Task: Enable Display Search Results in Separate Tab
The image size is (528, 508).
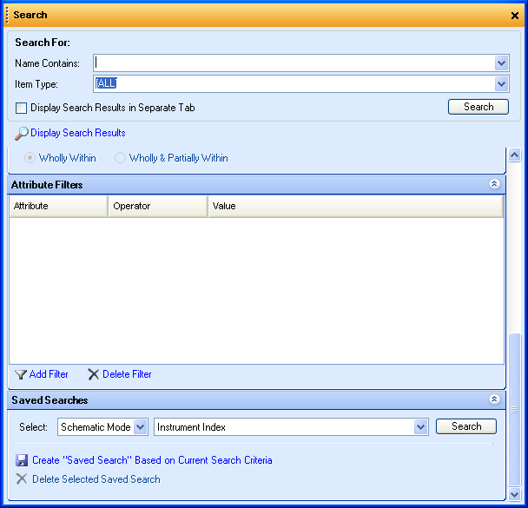Action: coord(22,108)
